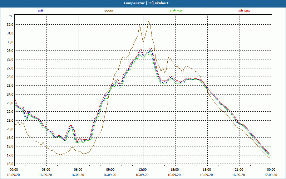This screenshot has height=179, width=286.
Task: Click the '00:00' time label above 16.09.20
Action: 13,170
